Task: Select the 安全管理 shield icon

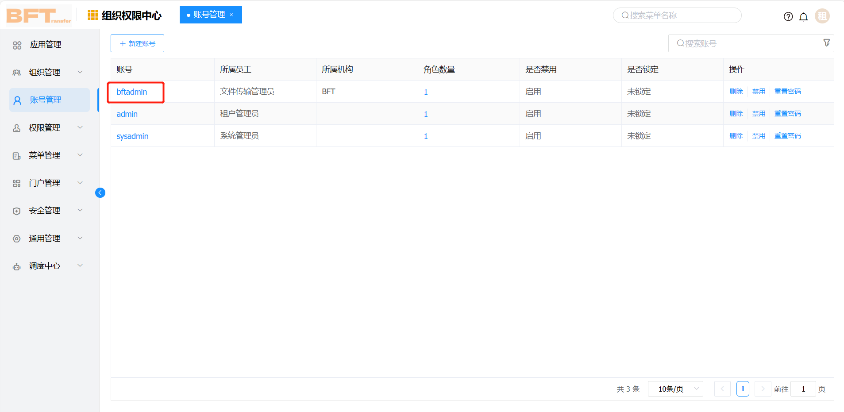Action: pos(17,211)
